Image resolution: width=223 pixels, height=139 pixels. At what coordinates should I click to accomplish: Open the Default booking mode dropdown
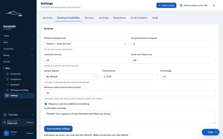pyautogui.click(x=86, y=44)
